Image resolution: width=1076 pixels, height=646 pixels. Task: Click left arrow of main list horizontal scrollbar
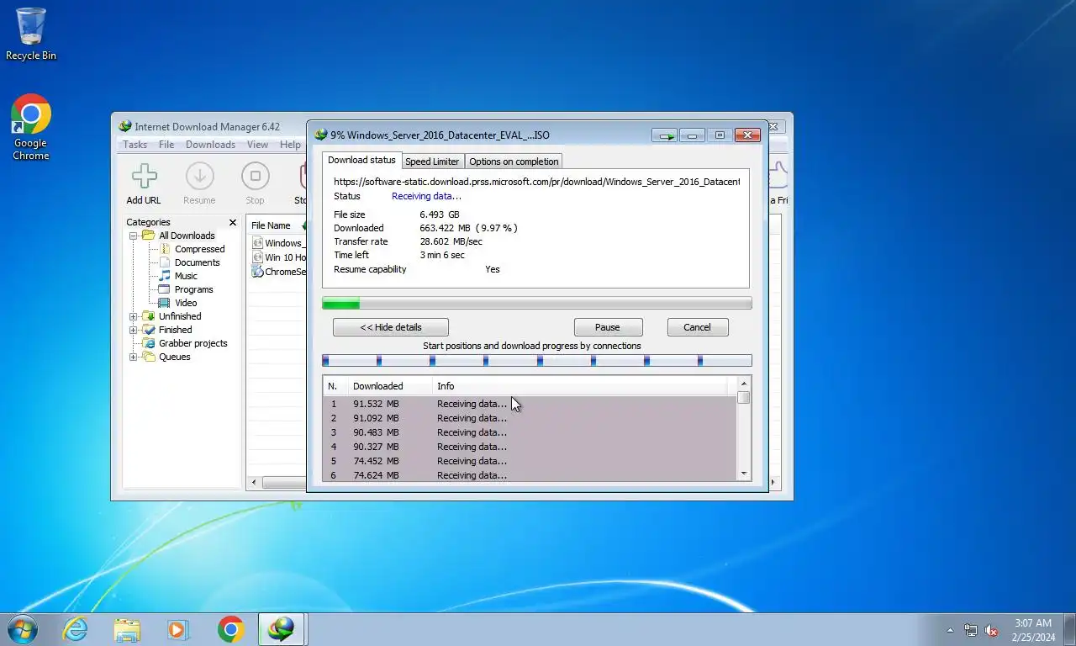pyautogui.click(x=254, y=483)
